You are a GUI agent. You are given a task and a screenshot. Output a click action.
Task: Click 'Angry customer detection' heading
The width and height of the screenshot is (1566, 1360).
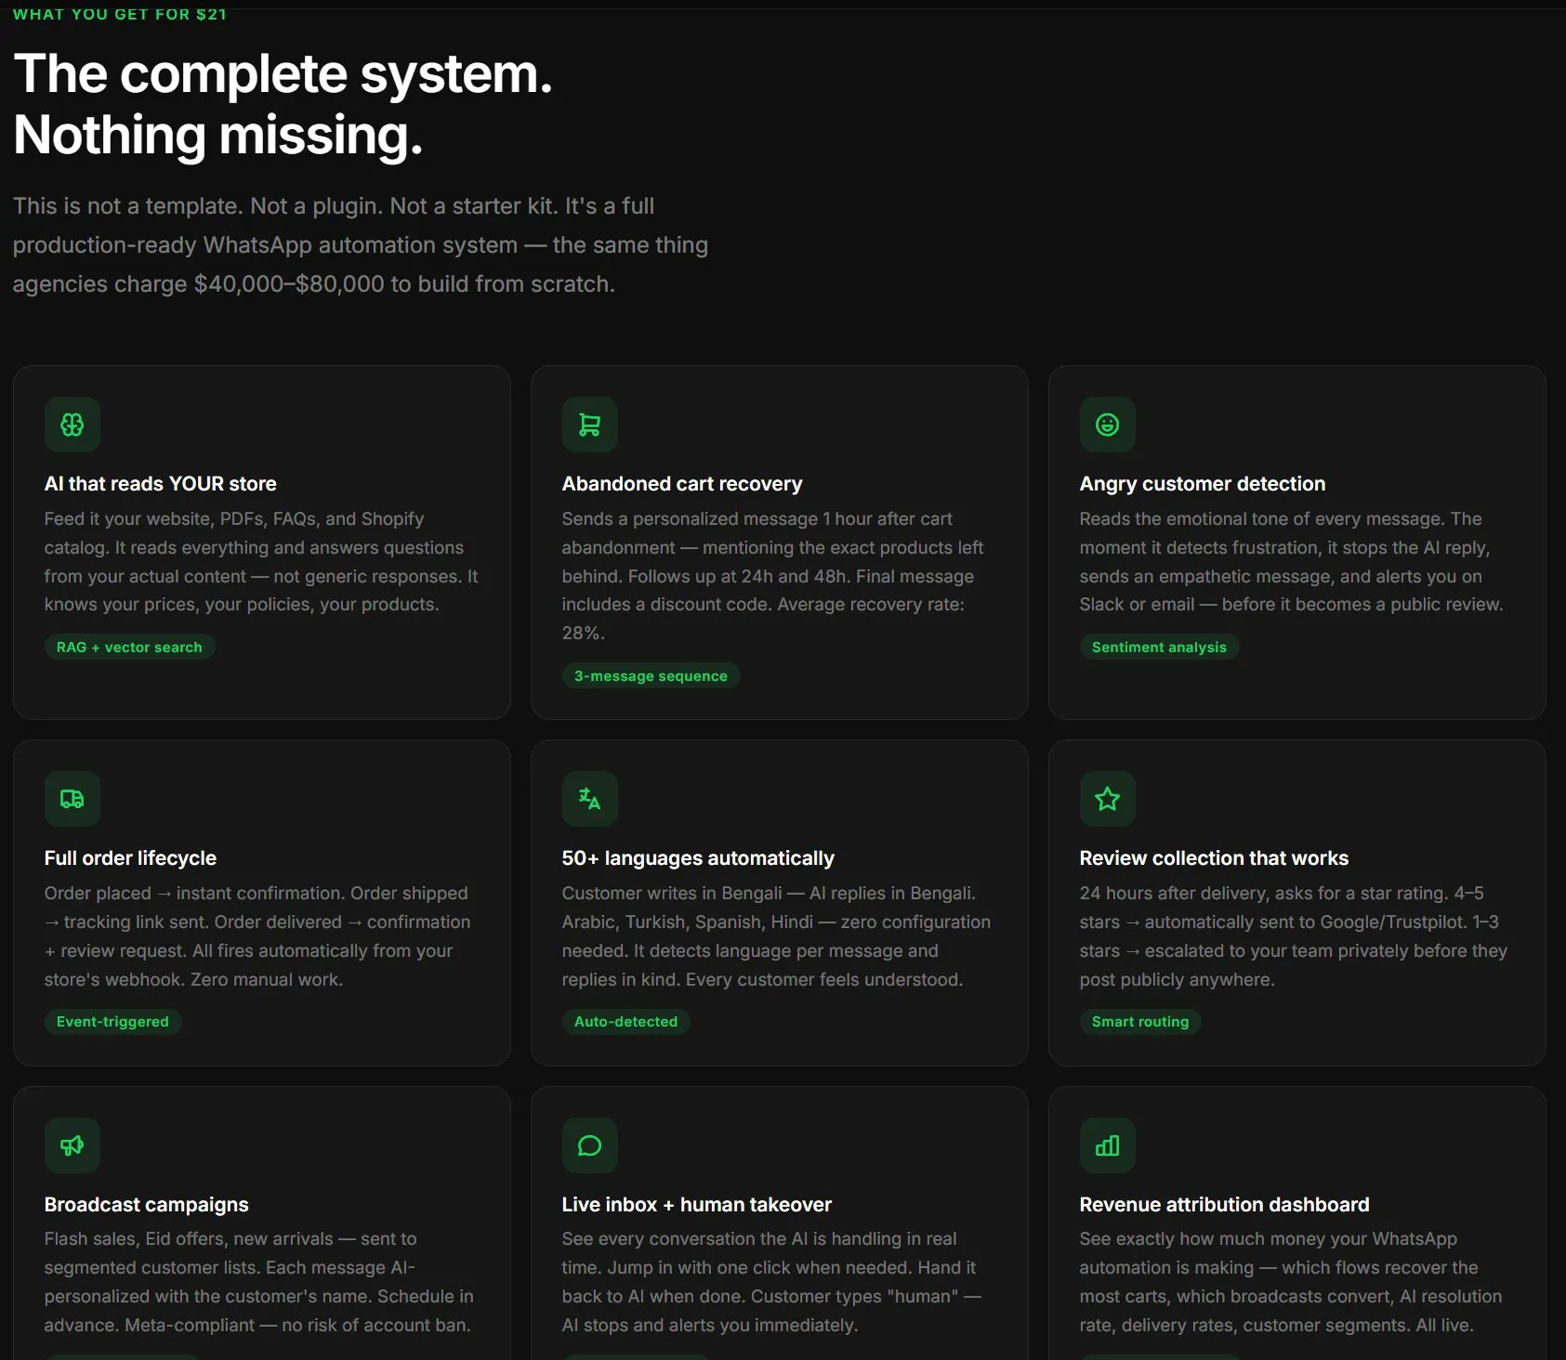(1203, 484)
